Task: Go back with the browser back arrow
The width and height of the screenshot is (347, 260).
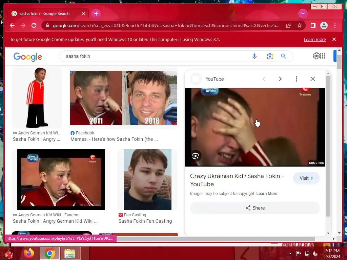Action: [12, 26]
